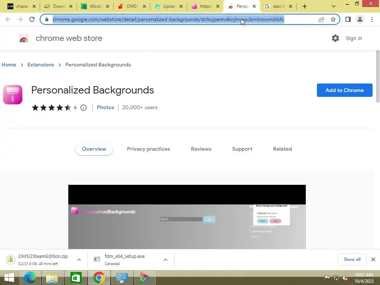Click the OMSI2SteamEdition.zip file icon
Screen dimensions: 380x285
(x=10, y=259)
